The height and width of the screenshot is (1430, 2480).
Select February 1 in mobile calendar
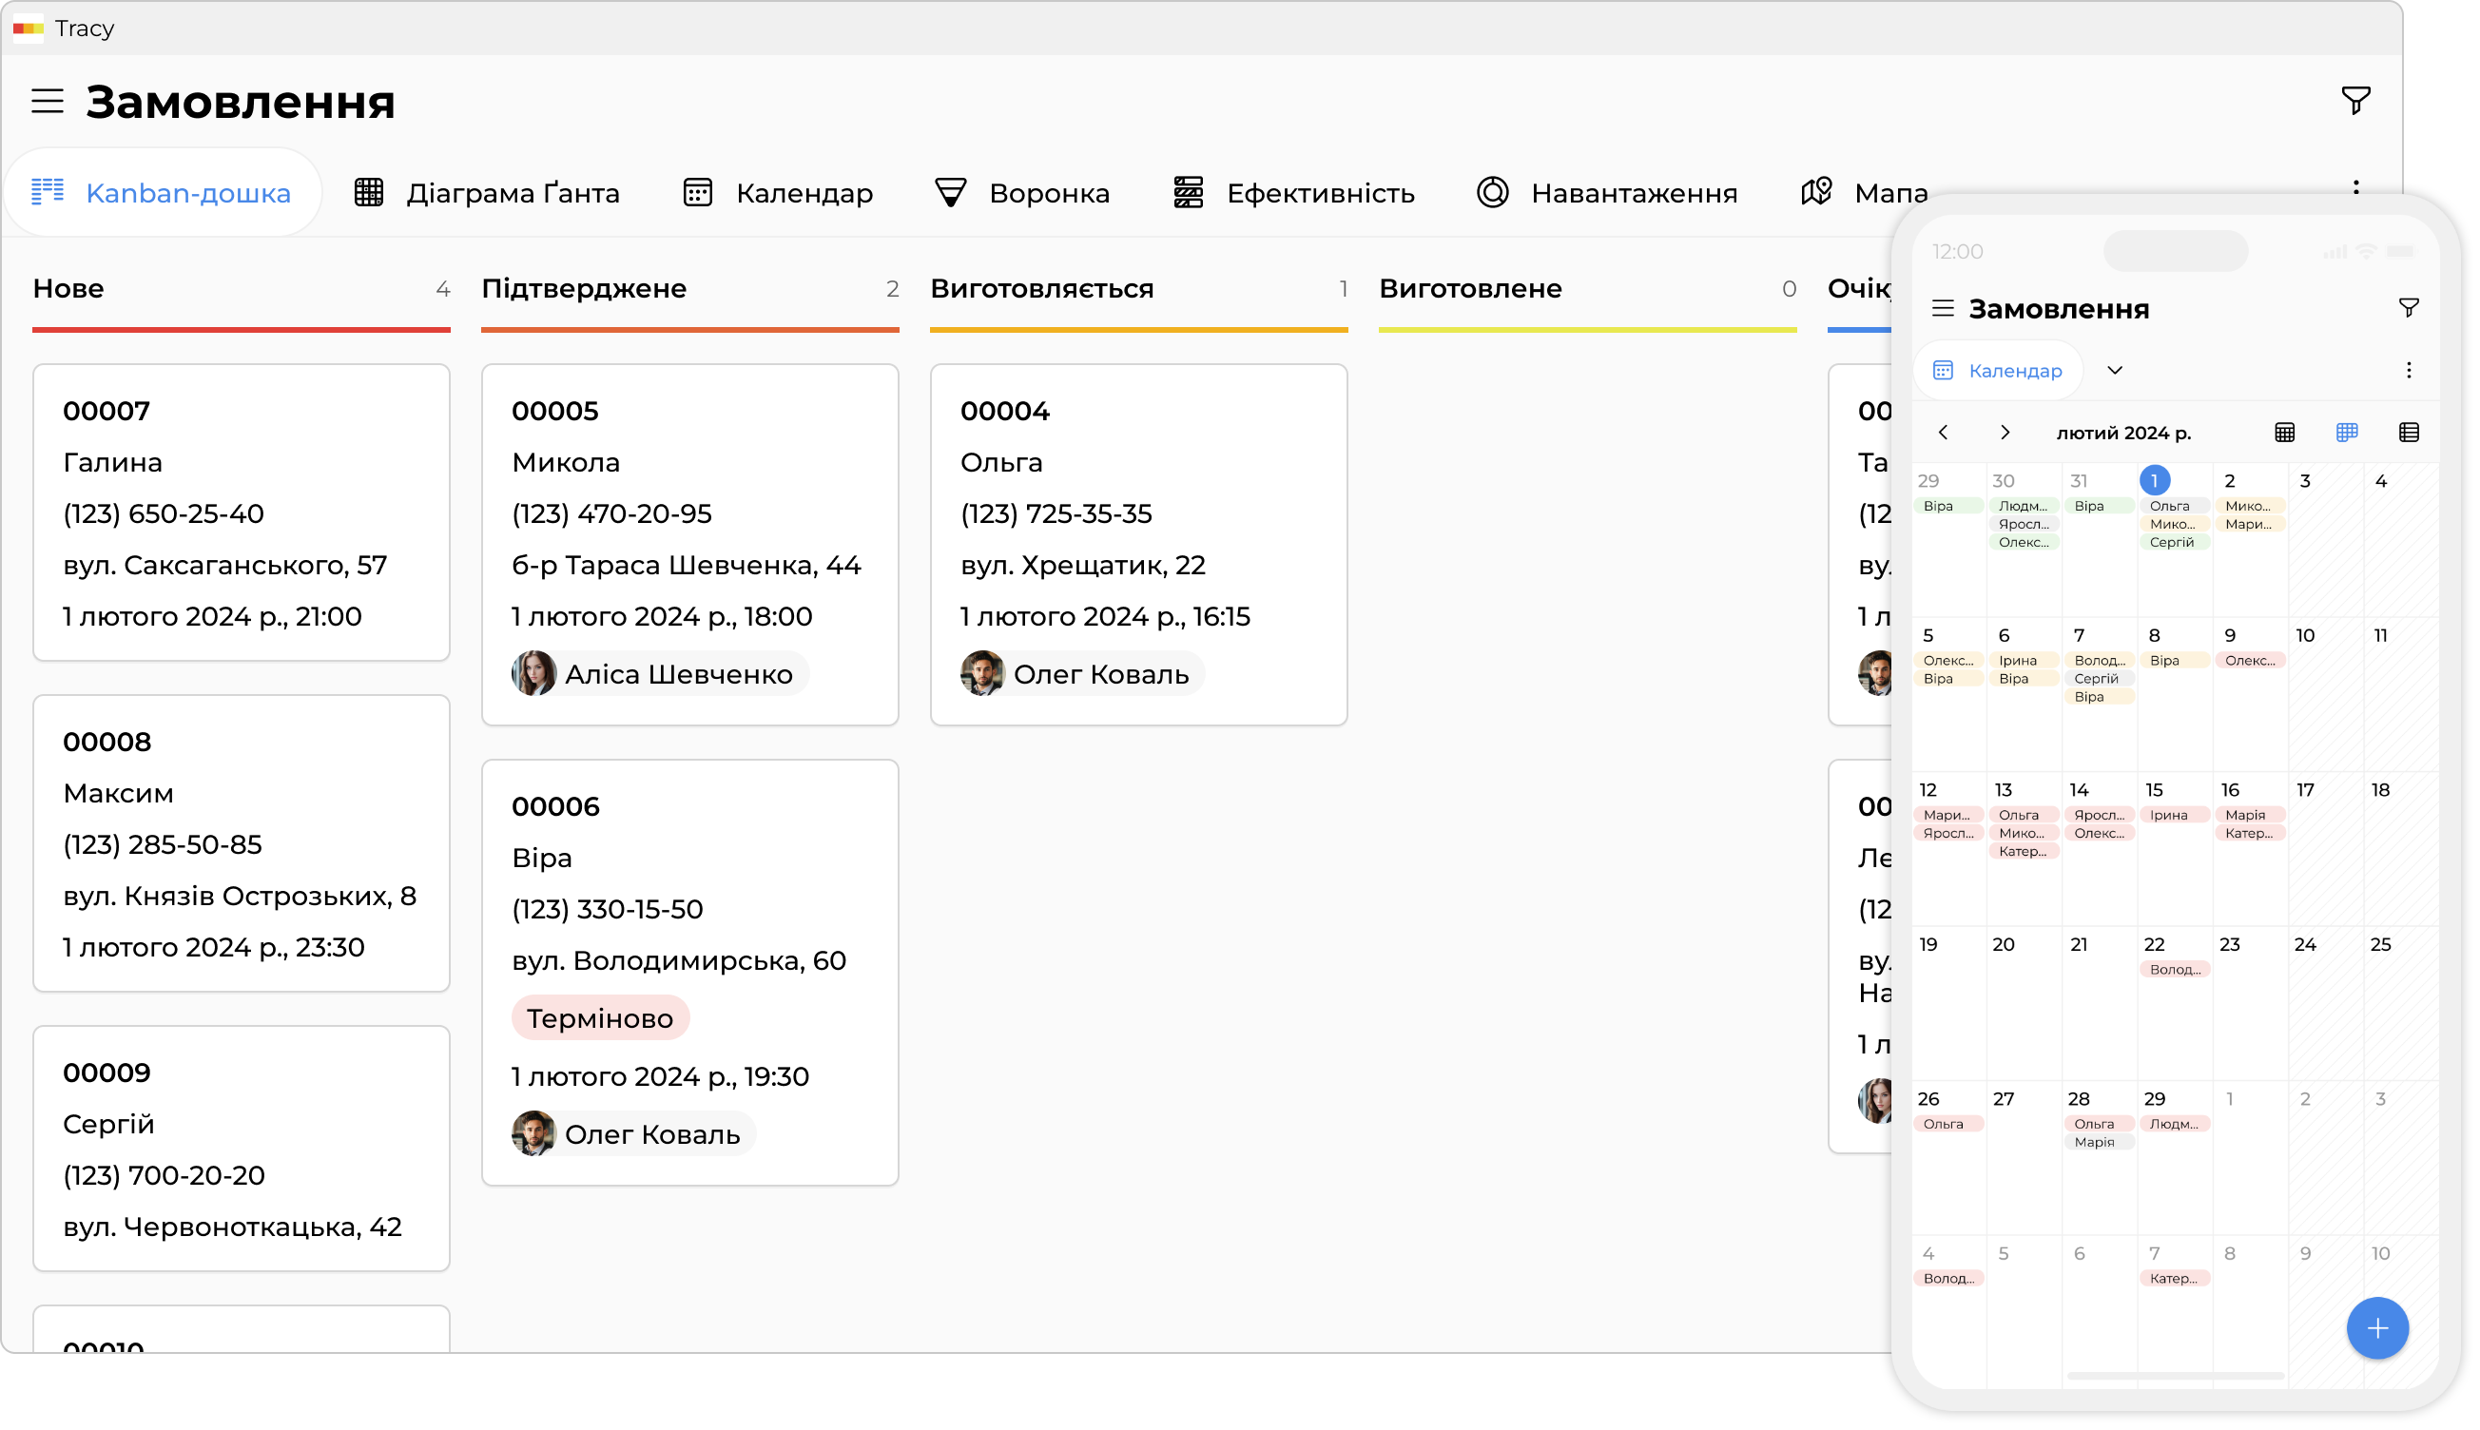(2154, 480)
